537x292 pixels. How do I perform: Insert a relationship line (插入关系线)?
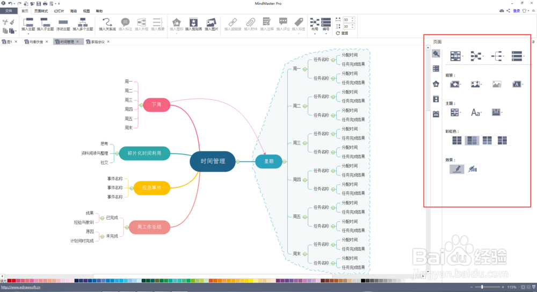107,22
